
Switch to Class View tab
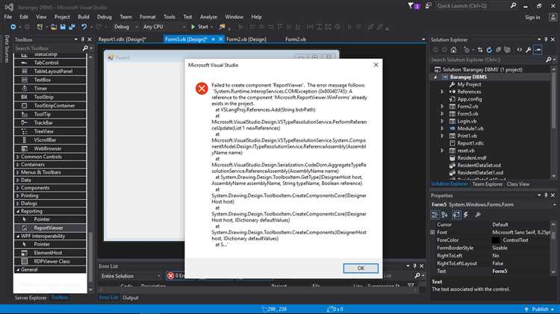(x=518, y=184)
